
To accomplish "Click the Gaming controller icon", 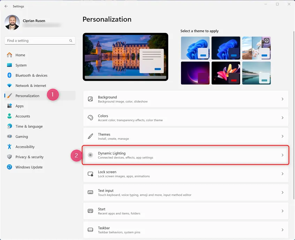I will (9, 136).
